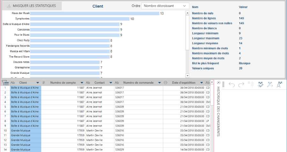Click the grayed-out upward arrows history icon
The image size is (287, 152).
pos(251,84)
